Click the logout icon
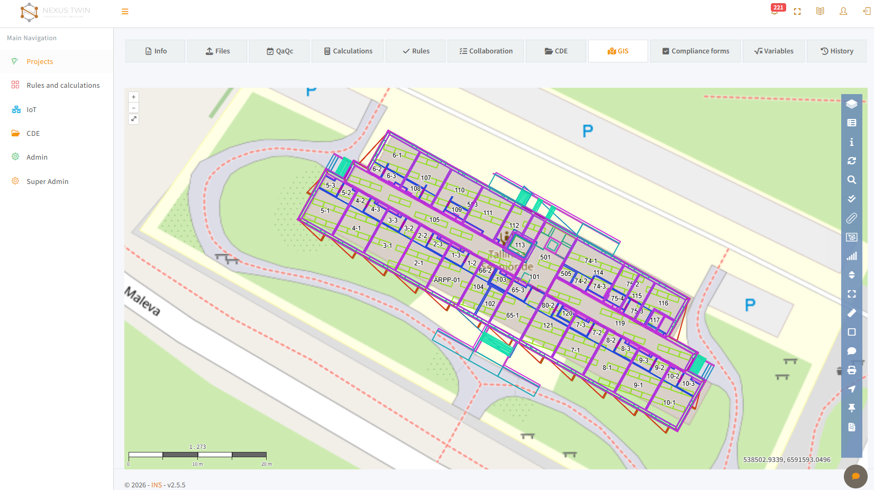This screenshot has height=490, width=874. point(867,11)
